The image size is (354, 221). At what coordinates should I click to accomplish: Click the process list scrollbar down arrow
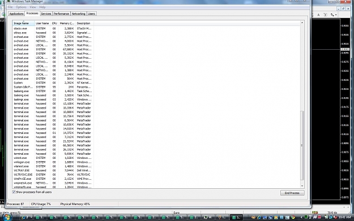pos(302,186)
